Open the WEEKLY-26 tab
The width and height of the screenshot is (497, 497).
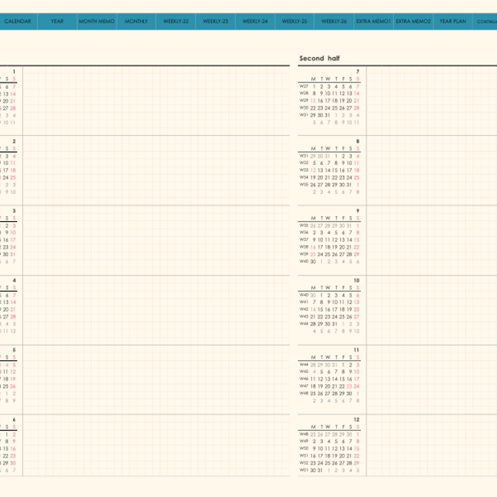click(334, 21)
